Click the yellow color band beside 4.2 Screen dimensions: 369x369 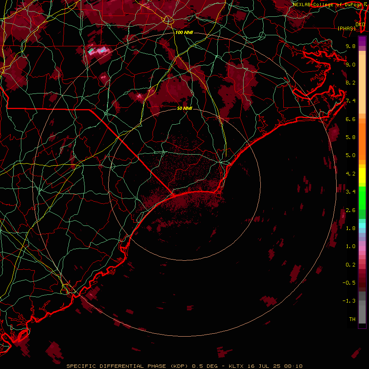point(362,175)
